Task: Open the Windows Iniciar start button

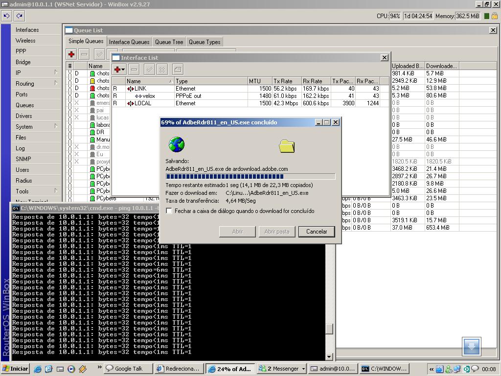Action: coord(15,369)
